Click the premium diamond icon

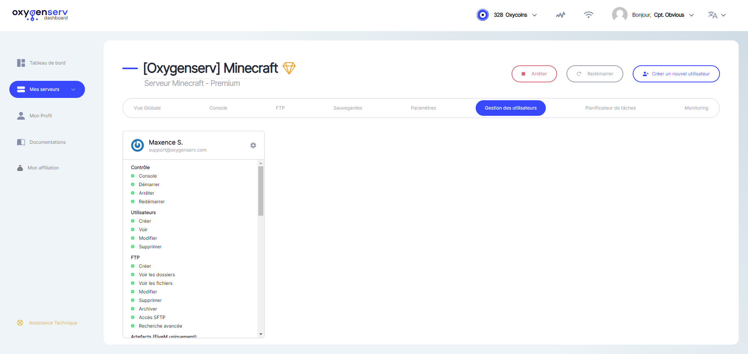pyautogui.click(x=289, y=68)
